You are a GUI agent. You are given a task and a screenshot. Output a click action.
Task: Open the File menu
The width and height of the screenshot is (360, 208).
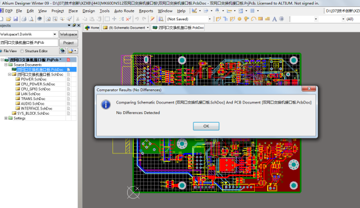pos(19,11)
